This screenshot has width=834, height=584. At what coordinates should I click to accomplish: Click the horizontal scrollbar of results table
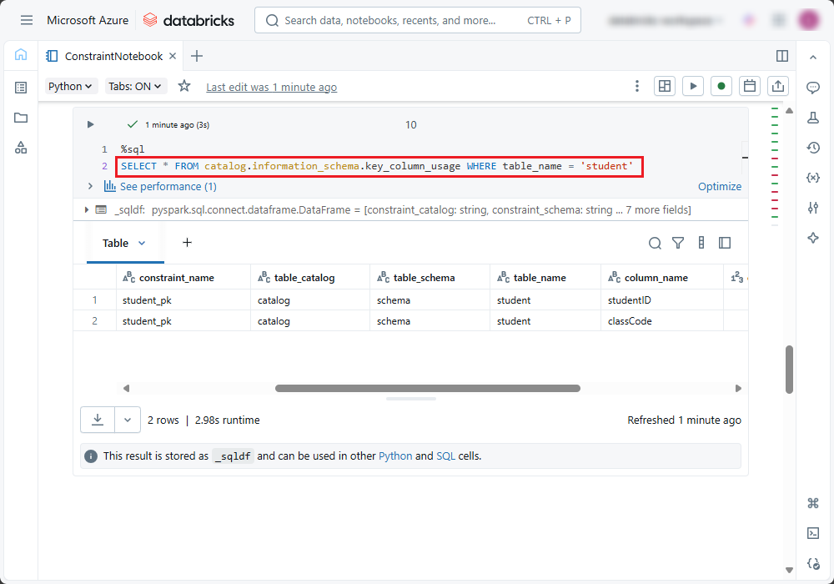(x=427, y=388)
